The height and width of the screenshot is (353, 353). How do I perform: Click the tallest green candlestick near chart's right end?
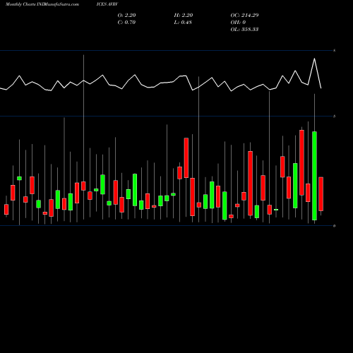coord(314,176)
